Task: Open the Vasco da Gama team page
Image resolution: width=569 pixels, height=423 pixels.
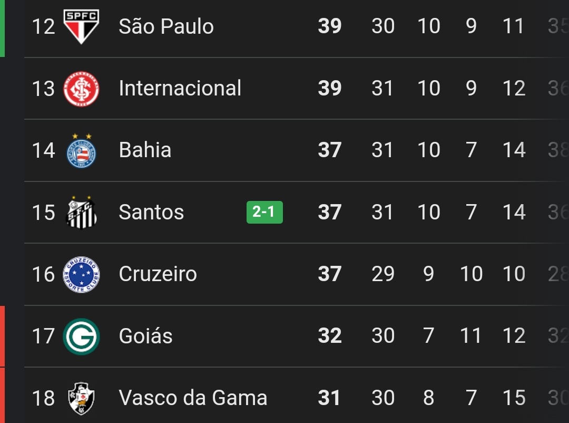Action: 193,398
